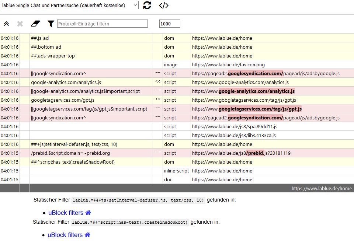This screenshot has width=354, height=241.
Task: Select the ##.ads-wrapper-top log entry
Action: [x=53, y=56]
